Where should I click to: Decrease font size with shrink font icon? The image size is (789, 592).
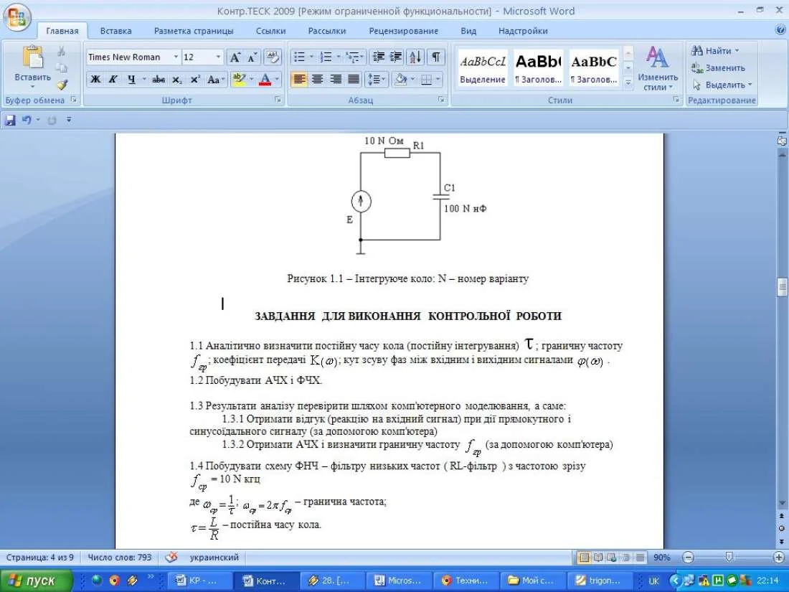pos(252,57)
